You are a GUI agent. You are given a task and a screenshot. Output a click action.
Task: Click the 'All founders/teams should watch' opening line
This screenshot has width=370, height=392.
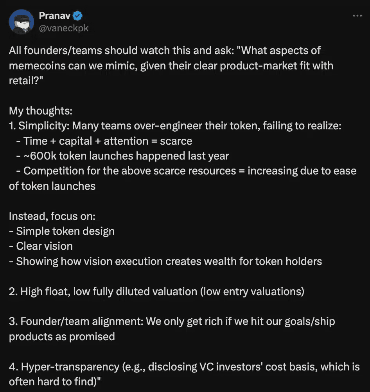pos(164,51)
